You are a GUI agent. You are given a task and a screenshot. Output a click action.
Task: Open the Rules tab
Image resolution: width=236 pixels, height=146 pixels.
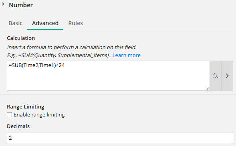pyautogui.click(x=76, y=23)
